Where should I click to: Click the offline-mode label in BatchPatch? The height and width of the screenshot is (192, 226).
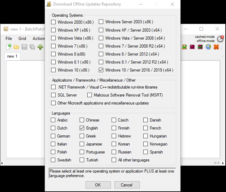coord(205,41)
